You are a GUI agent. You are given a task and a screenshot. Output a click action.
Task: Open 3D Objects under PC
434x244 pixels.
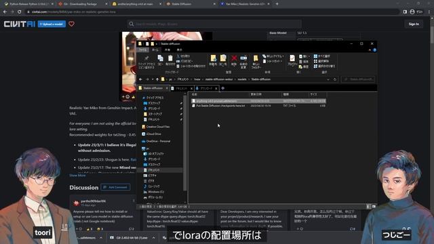click(154, 154)
